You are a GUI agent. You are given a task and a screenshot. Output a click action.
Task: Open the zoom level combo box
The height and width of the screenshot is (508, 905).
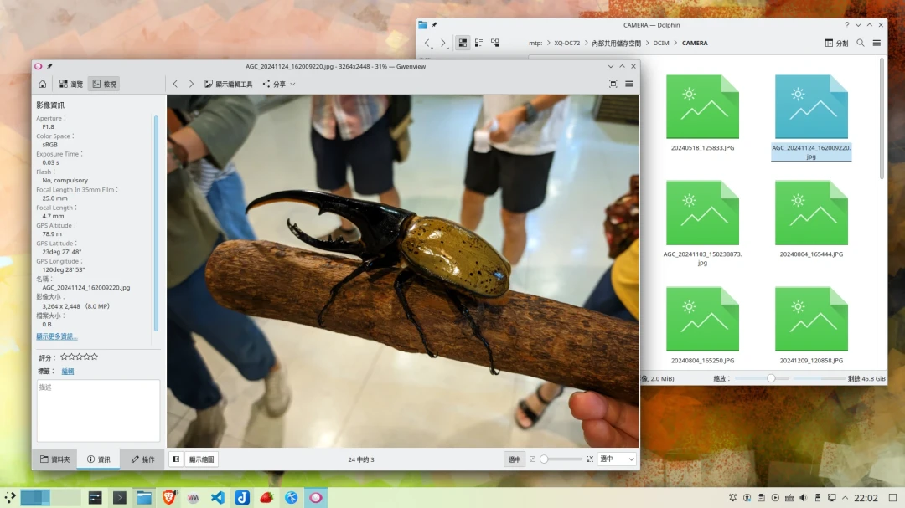coord(616,459)
